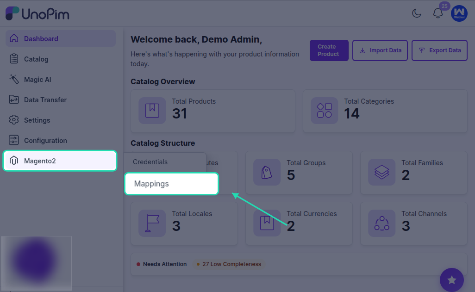475x292 pixels.
Task: Open notifications bell icon
Action: pyautogui.click(x=438, y=13)
